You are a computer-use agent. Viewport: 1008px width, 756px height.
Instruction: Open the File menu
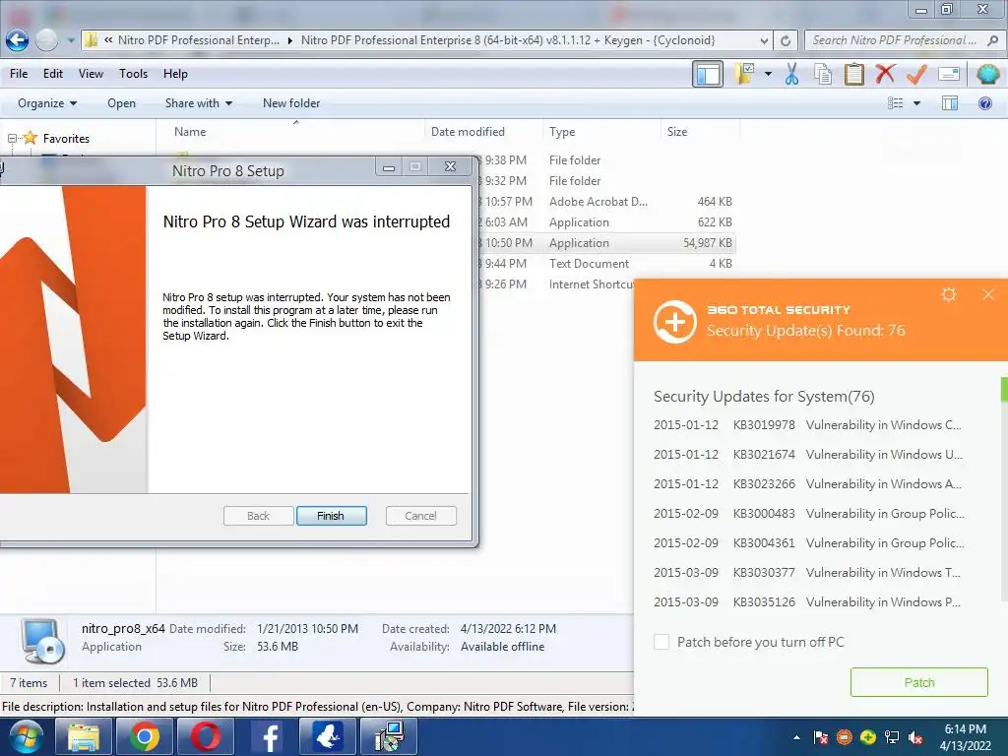pos(19,74)
